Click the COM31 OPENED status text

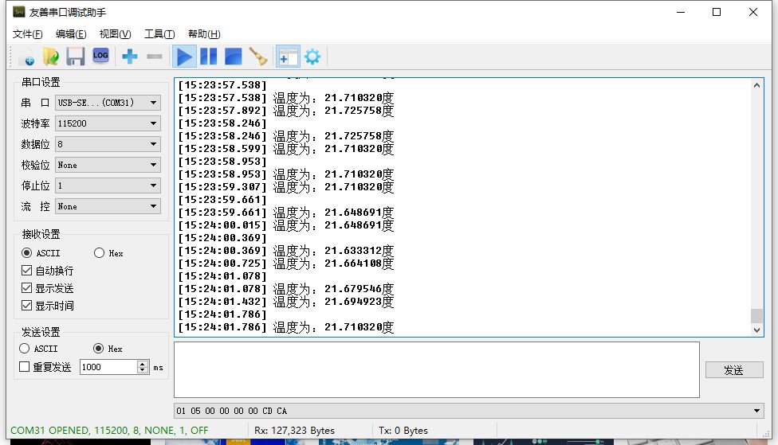(x=109, y=430)
